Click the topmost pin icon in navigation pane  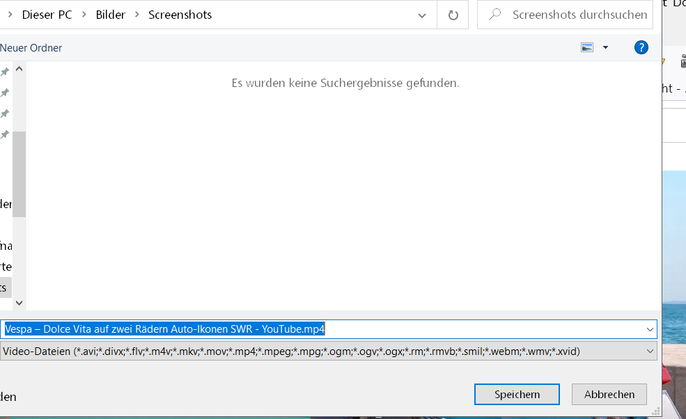point(5,72)
